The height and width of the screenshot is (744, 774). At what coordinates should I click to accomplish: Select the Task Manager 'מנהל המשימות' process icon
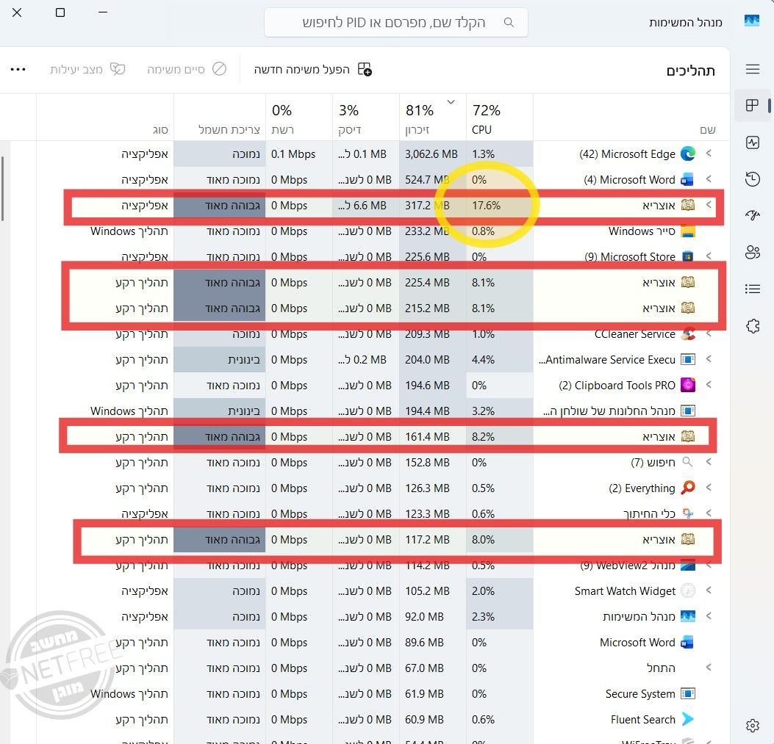point(687,616)
